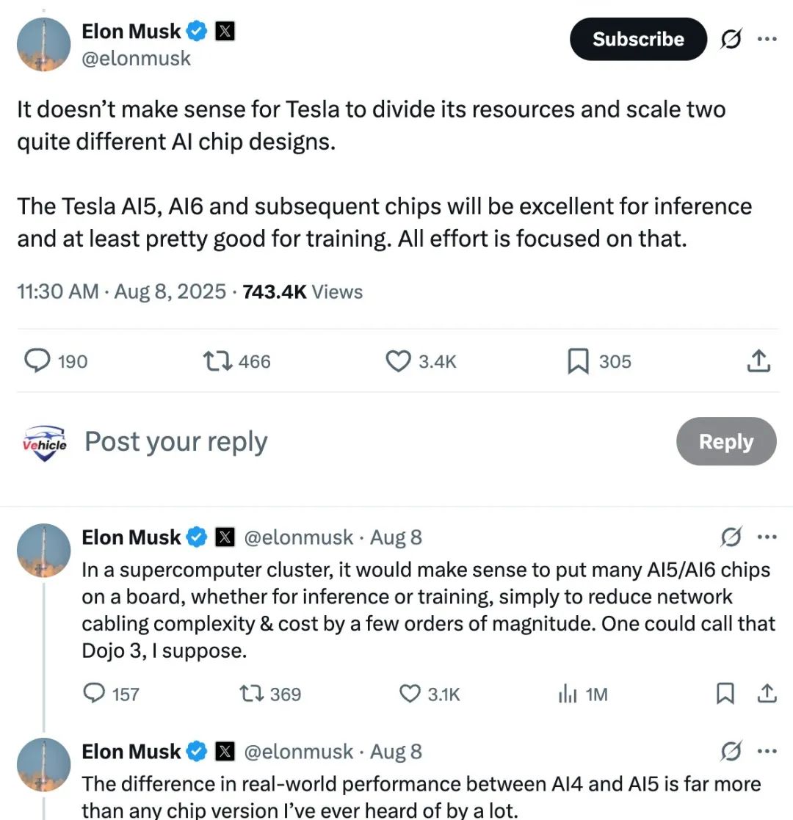Like the main post with 3.4K likes
Viewport: 793px width, 820px height.
[397, 361]
